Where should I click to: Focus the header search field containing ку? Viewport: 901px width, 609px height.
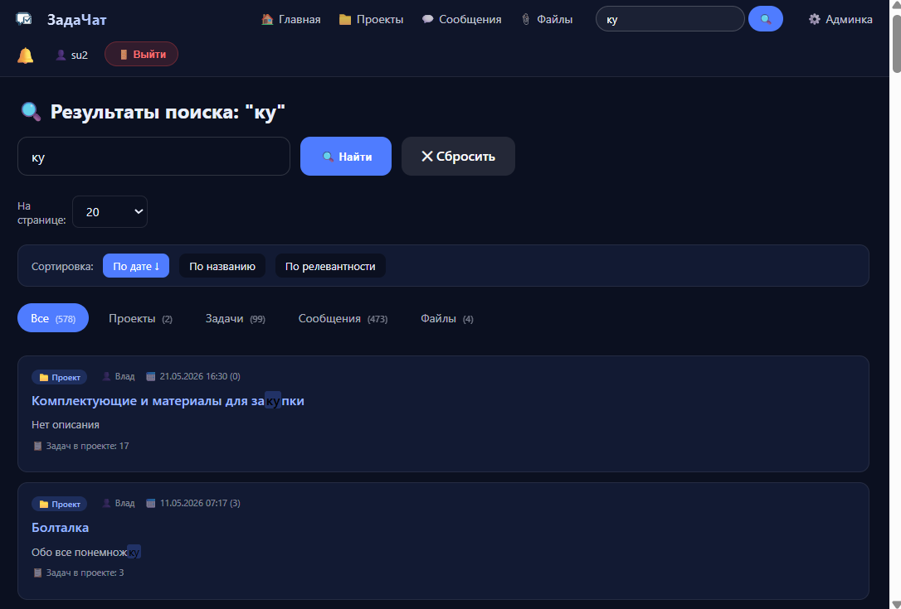(670, 19)
